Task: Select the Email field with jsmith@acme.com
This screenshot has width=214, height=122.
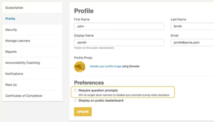Action: tap(192, 43)
